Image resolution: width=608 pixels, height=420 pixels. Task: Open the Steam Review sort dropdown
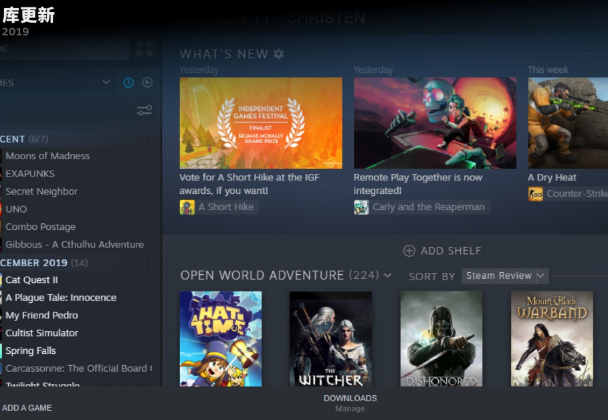pyautogui.click(x=505, y=276)
